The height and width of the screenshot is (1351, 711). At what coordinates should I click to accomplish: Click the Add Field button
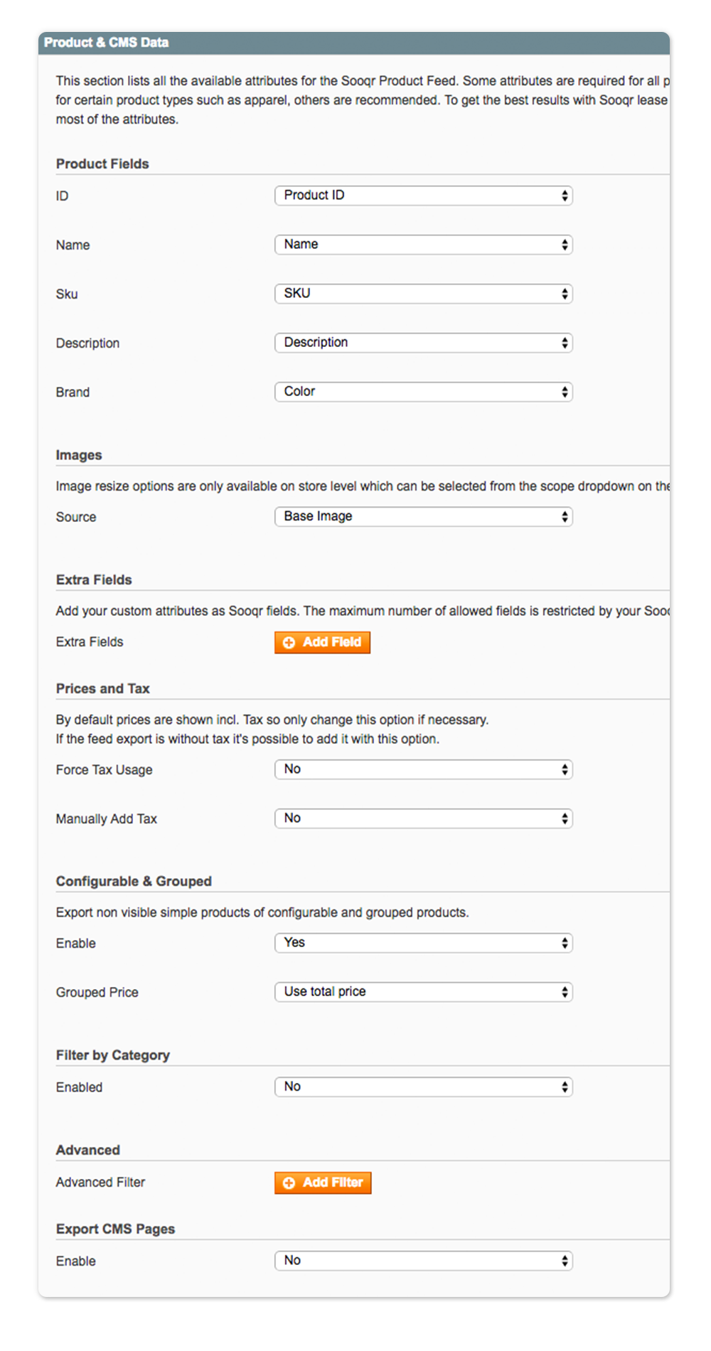[322, 643]
